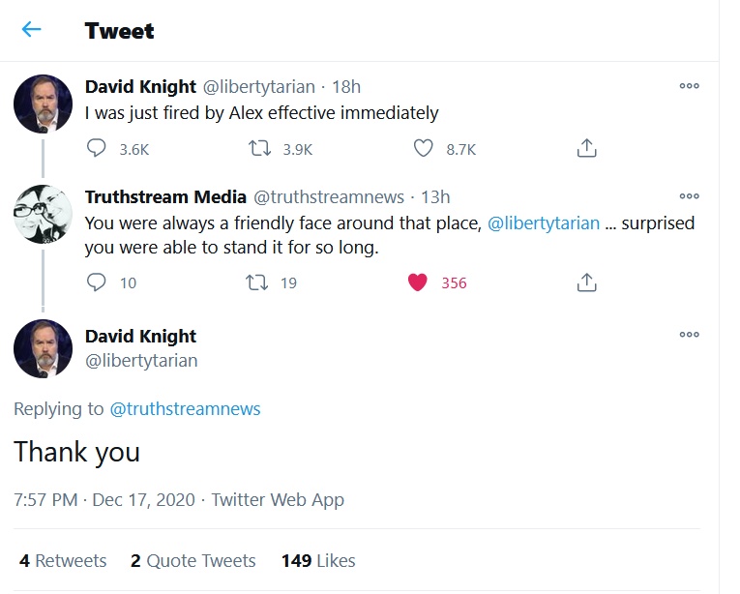Expand more options for the Thank you tweet
This screenshot has width=740, height=594.
(x=689, y=335)
